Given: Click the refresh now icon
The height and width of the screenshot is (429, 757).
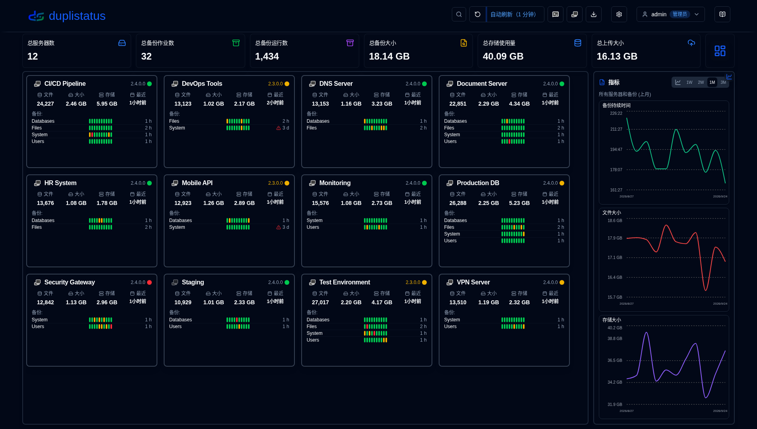Looking at the screenshot, I should [x=478, y=14].
